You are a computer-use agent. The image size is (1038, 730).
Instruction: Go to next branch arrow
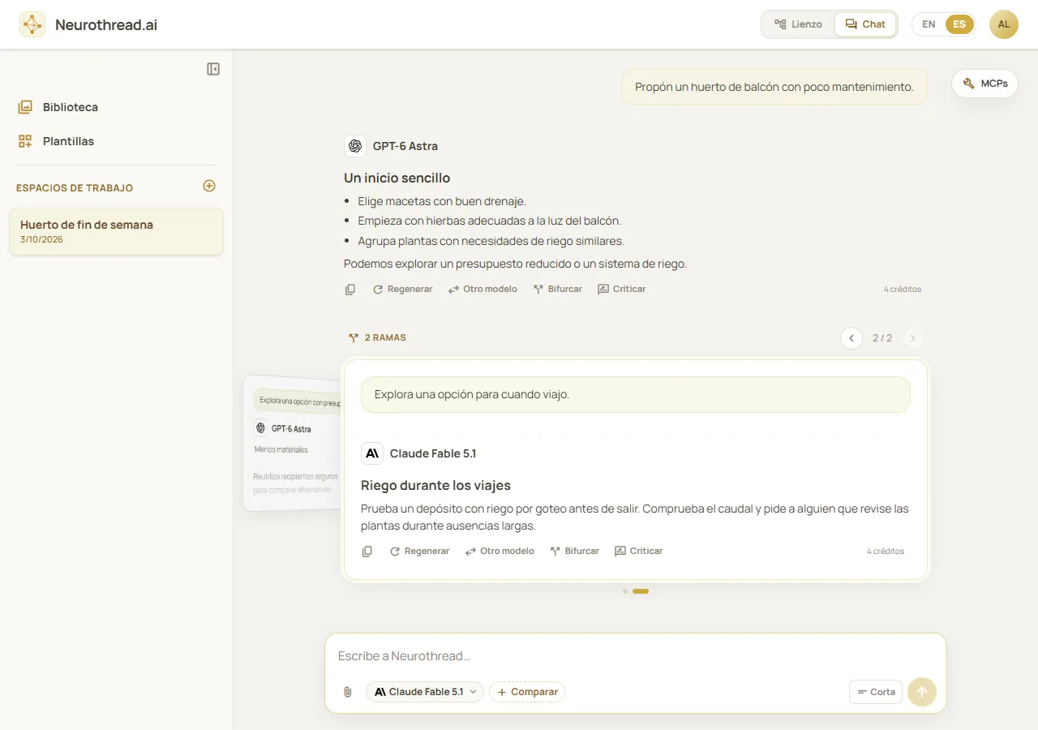[x=912, y=338]
